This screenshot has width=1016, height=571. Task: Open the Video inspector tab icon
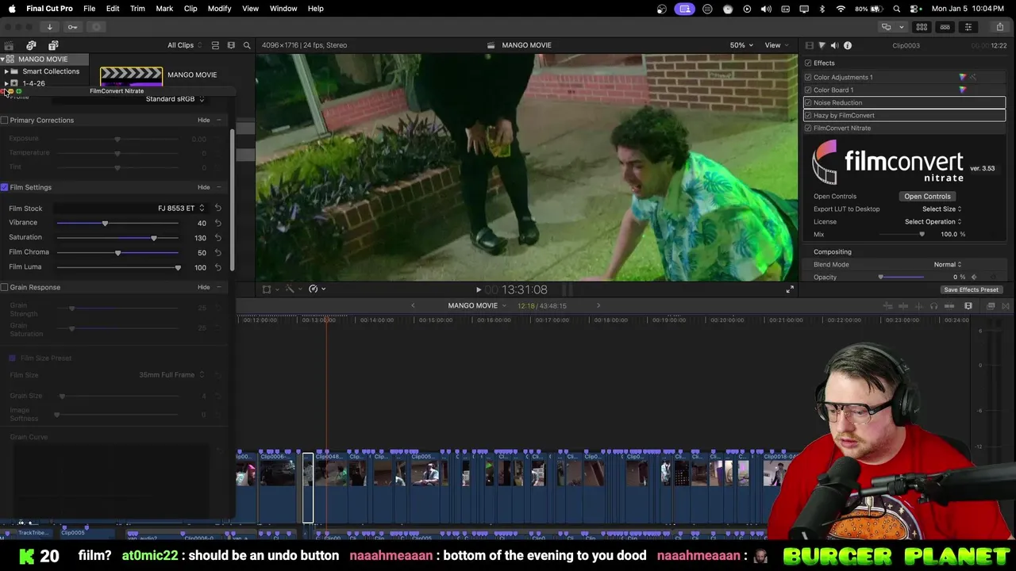point(809,45)
